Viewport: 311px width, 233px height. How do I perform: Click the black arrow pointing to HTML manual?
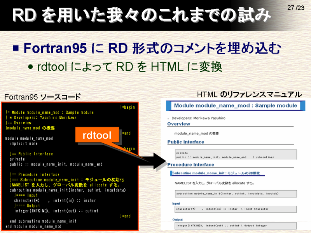[x=154, y=161]
